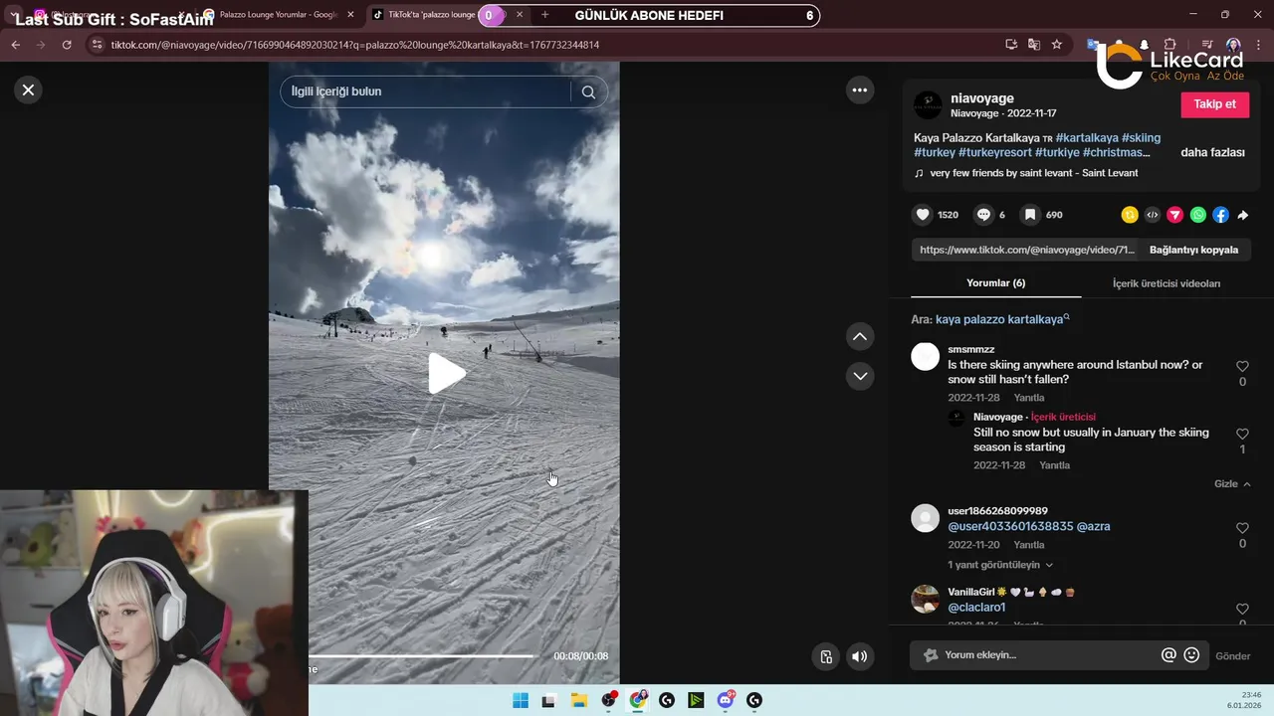This screenshot has width=1274, height=716.
Task: Like the smsmmzz comment
Action: (x=1242, y=367)
